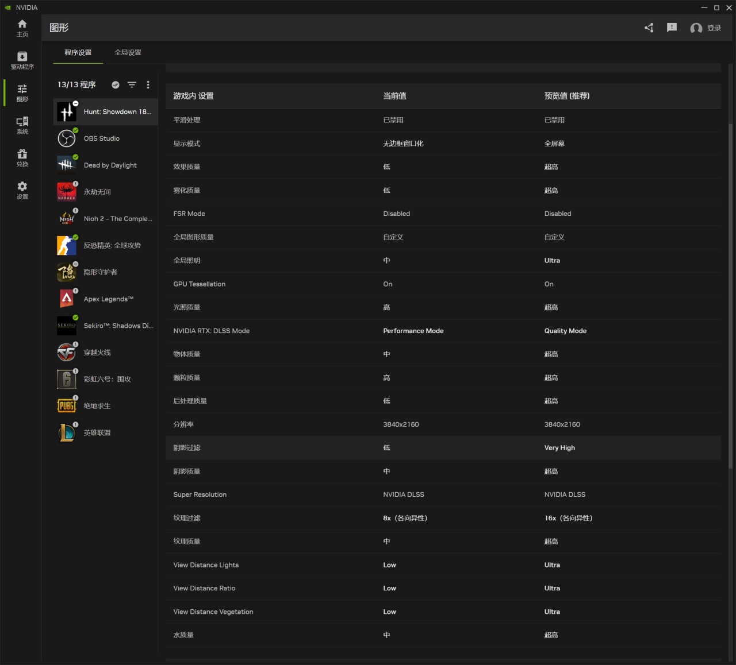
Task: Switch to the 全局设置 tab
Action: point(128,52)
